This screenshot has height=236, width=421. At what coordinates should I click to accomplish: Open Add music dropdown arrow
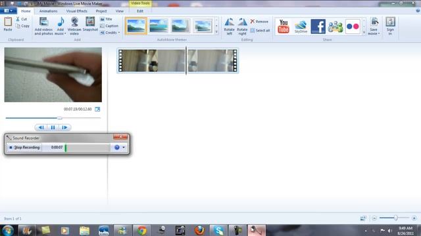tap(65, 33)
